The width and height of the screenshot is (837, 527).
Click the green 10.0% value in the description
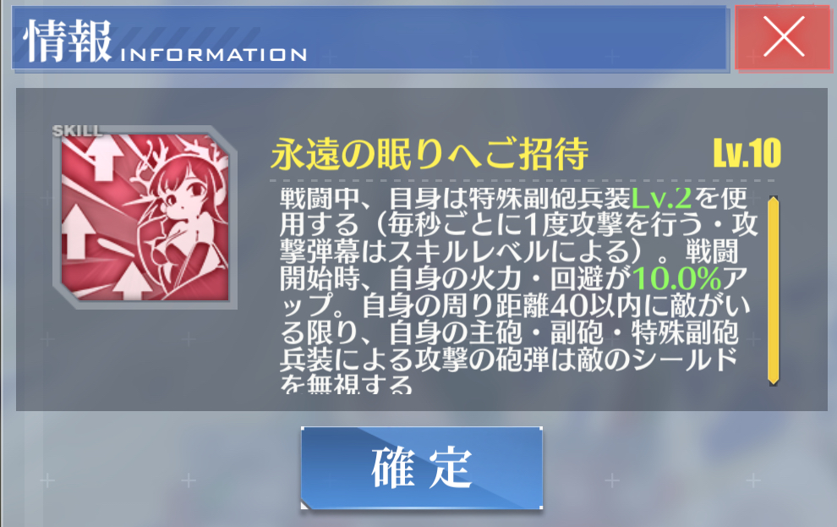pos(676,278)
